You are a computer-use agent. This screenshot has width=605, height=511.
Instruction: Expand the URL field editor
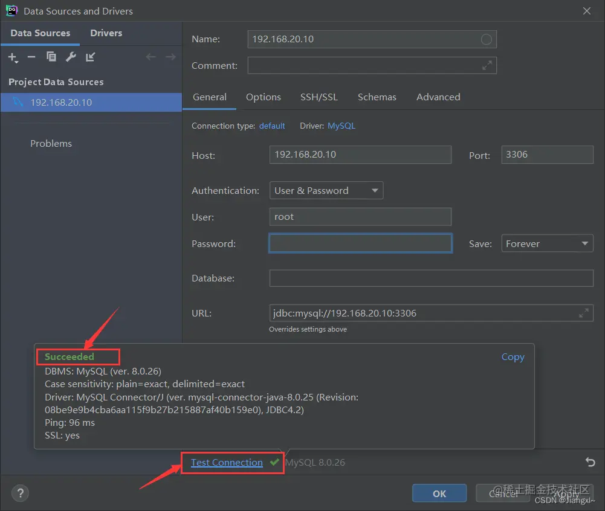[x=584, y=313]
